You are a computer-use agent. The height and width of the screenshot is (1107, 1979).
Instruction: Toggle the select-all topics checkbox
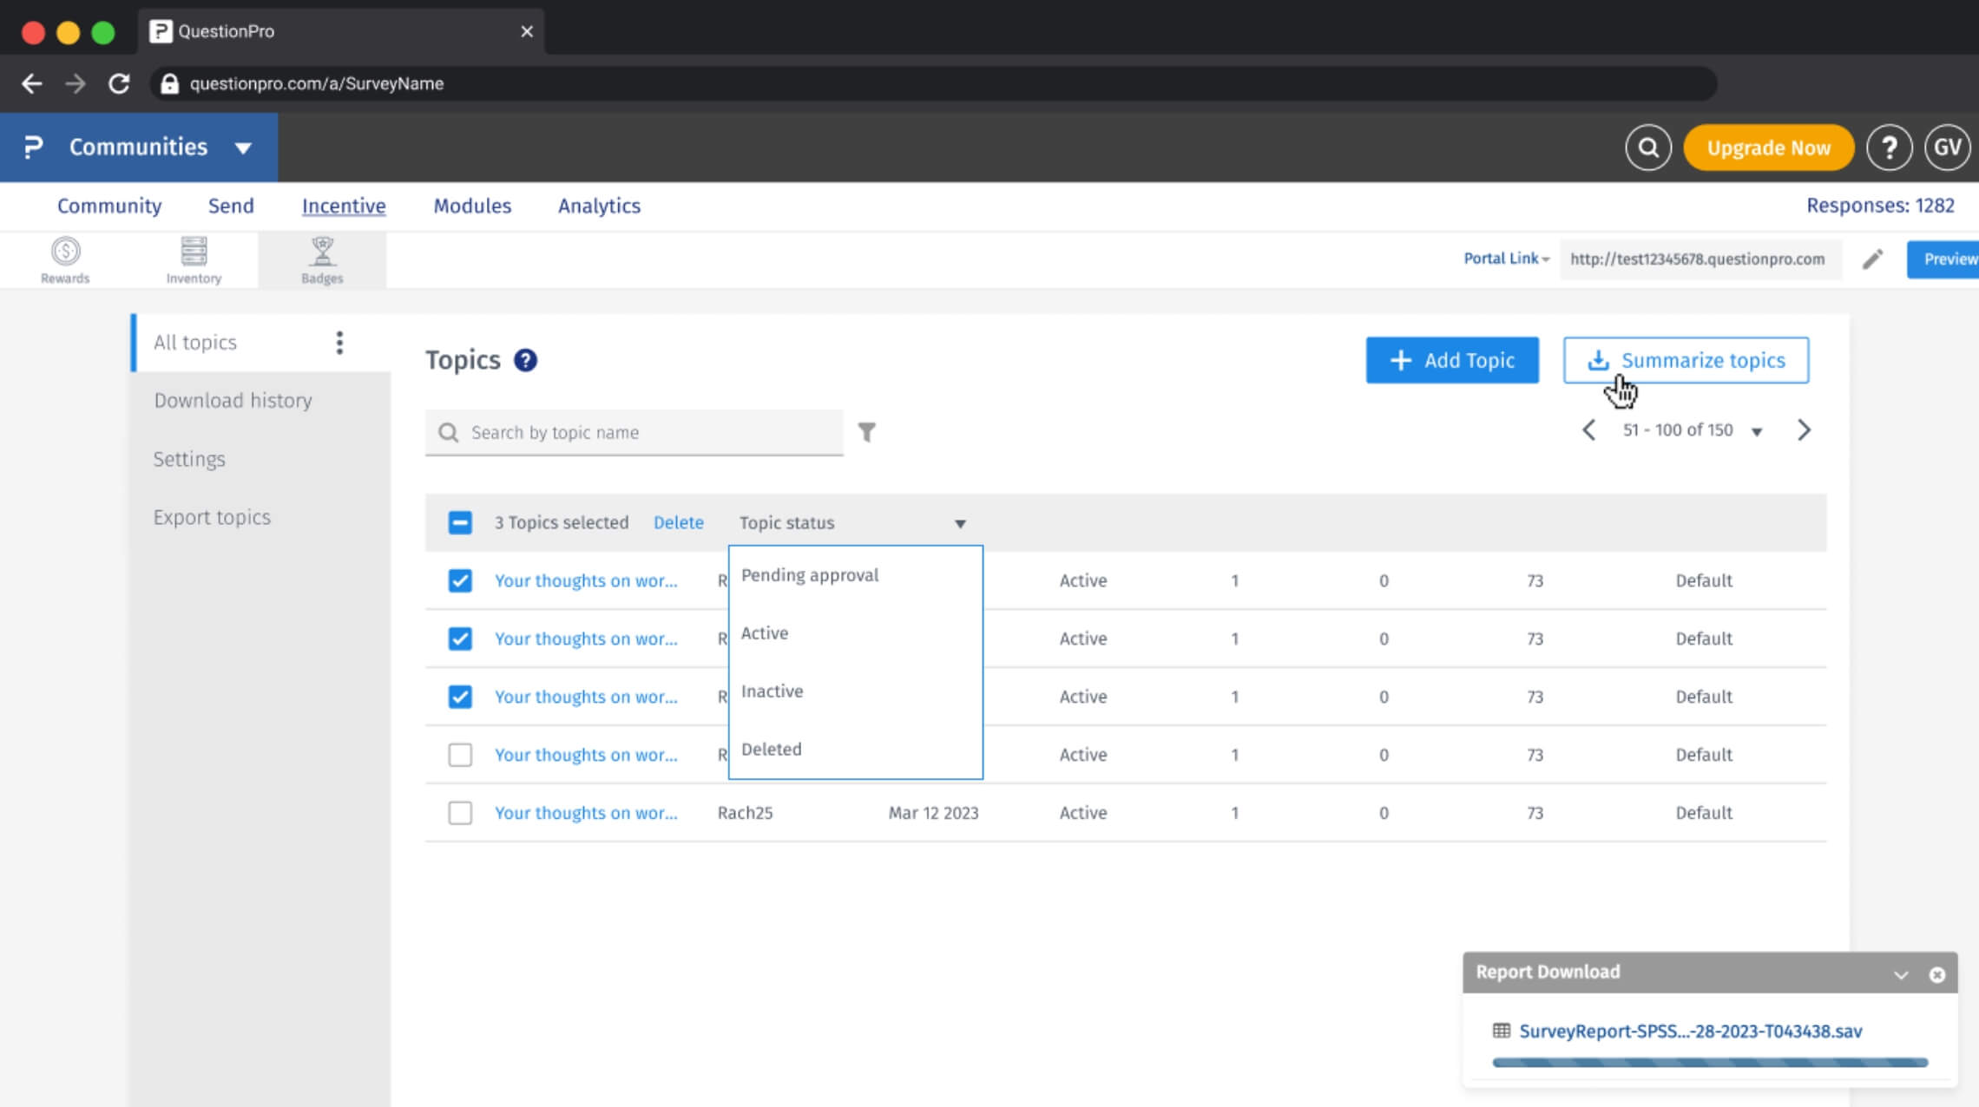(x=460, y=522)
